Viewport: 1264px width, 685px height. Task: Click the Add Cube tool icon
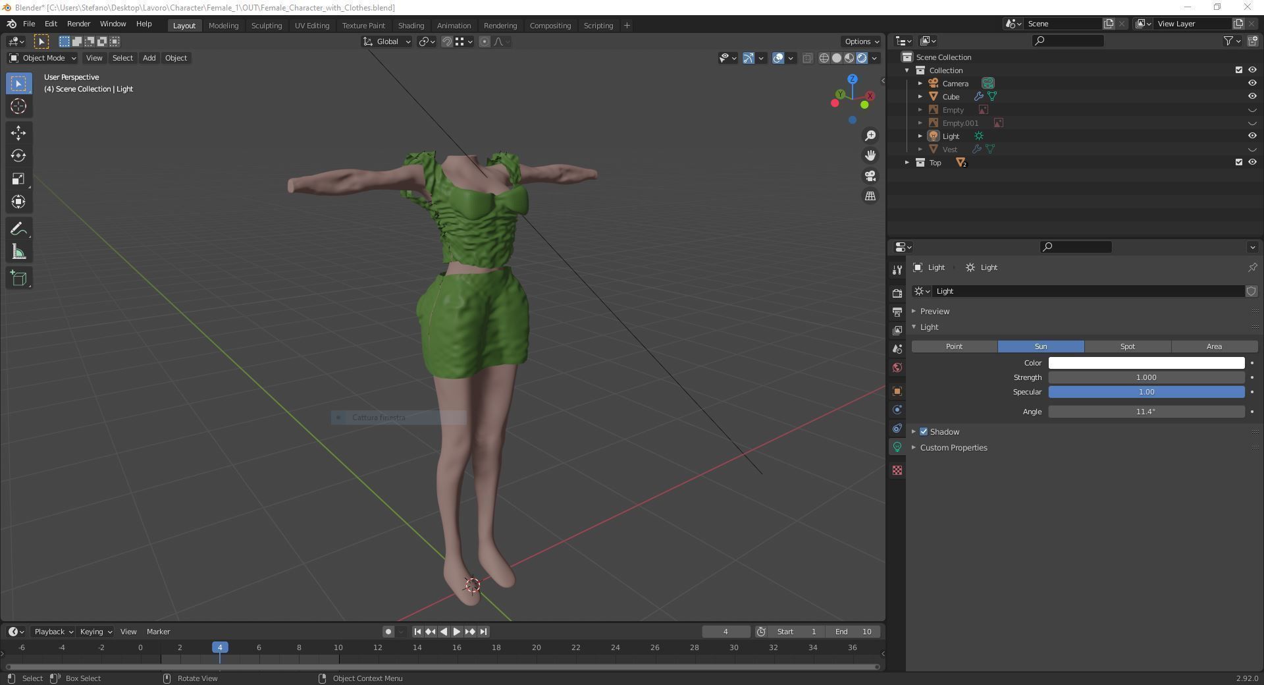click(18, 279)
